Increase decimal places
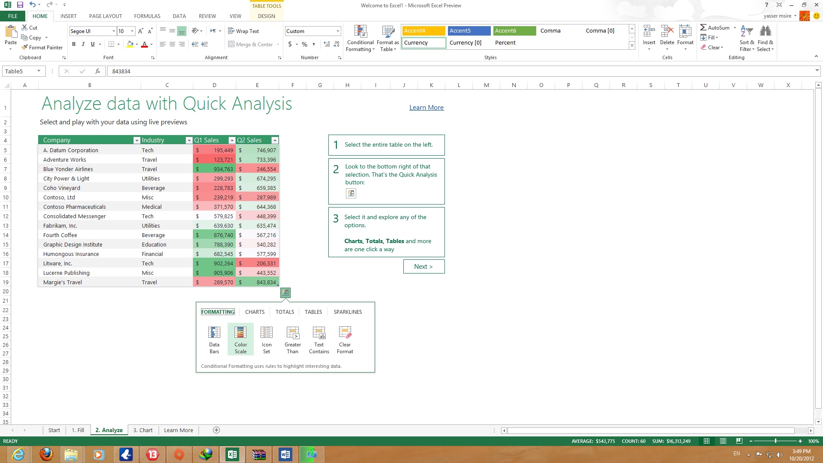This screenshot has height=463, width=823. coord(327,44)
